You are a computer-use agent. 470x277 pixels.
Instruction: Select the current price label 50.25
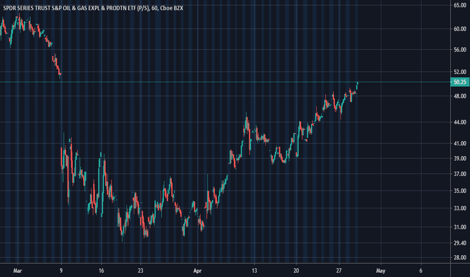(460, 82)
